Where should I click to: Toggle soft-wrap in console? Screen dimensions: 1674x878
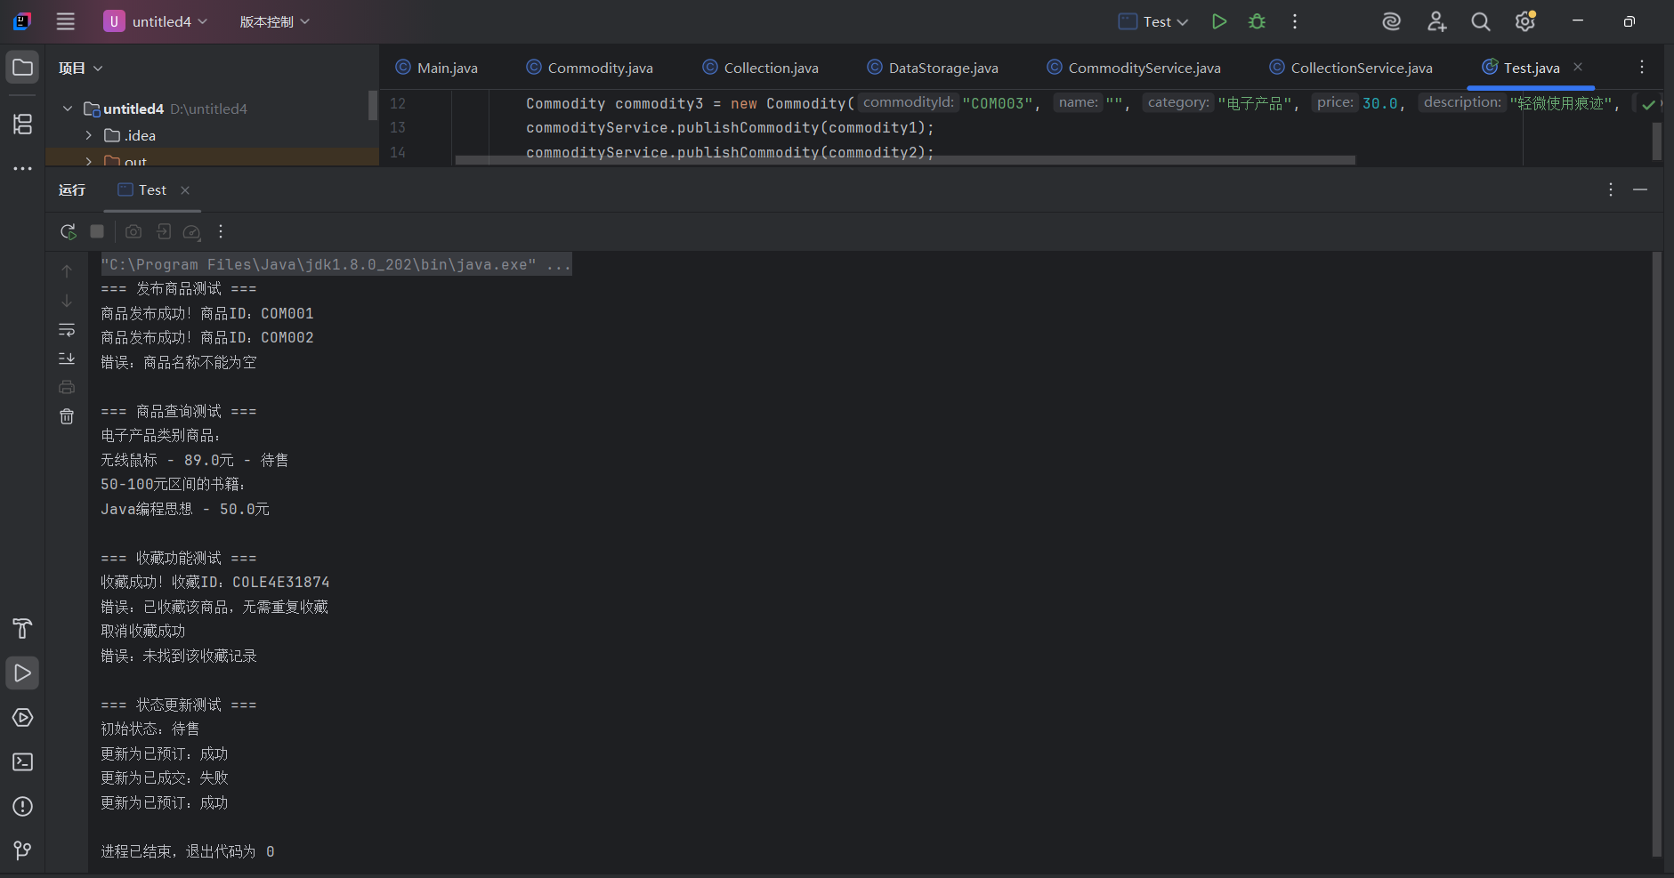[x=67, y=330]
